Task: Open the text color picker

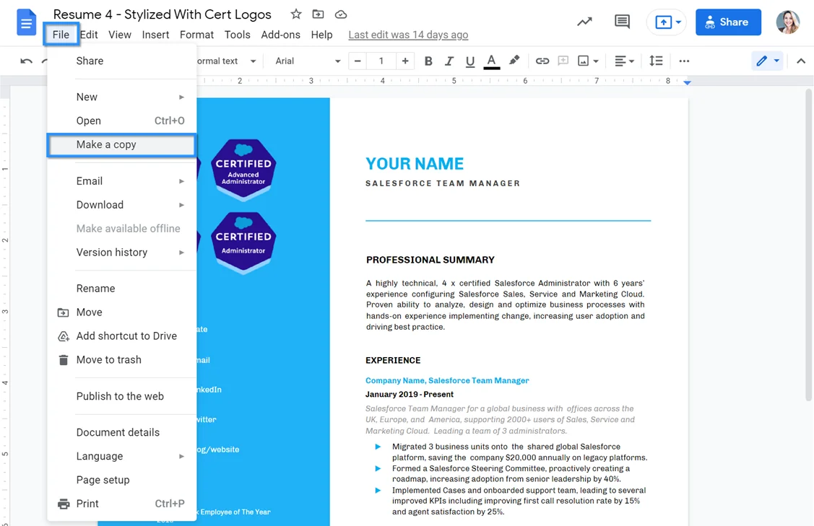Action: tap(491, 61)
